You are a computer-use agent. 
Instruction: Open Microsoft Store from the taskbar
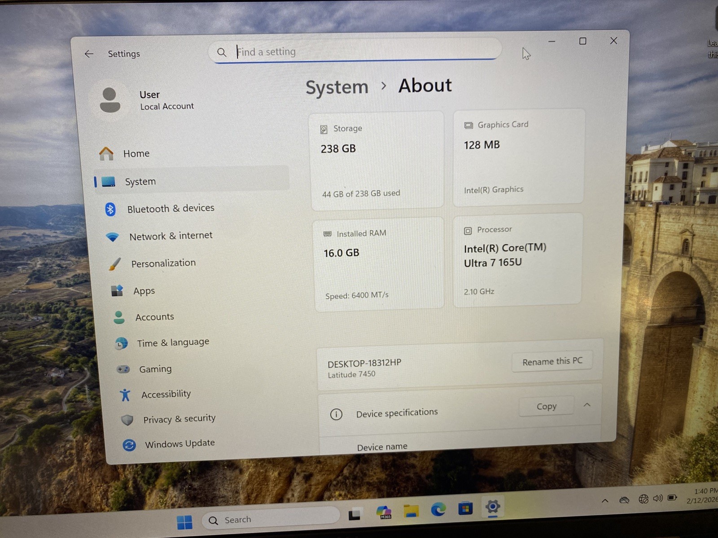[x=465, y=508]
